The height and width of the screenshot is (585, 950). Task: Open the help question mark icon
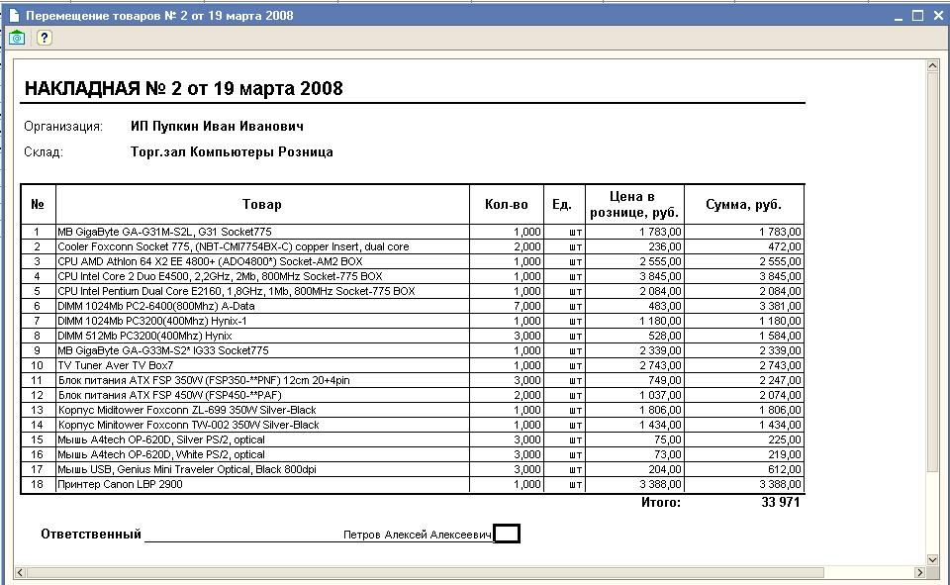pos(44,38)
